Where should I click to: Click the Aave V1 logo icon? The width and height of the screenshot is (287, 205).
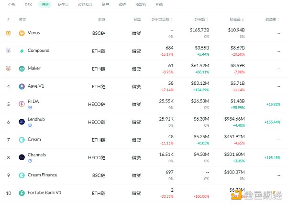coord(22,86)
